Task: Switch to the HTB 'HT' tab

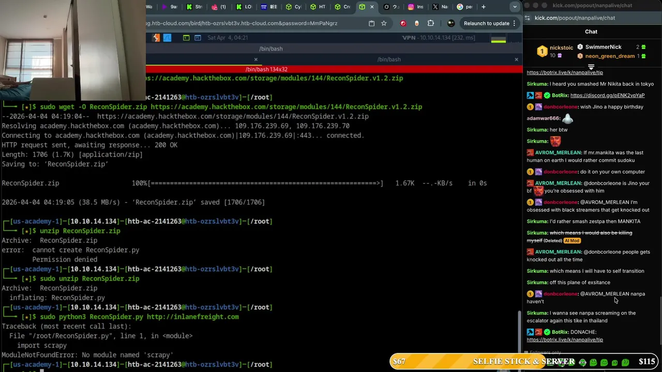Action: coord(318,7)
